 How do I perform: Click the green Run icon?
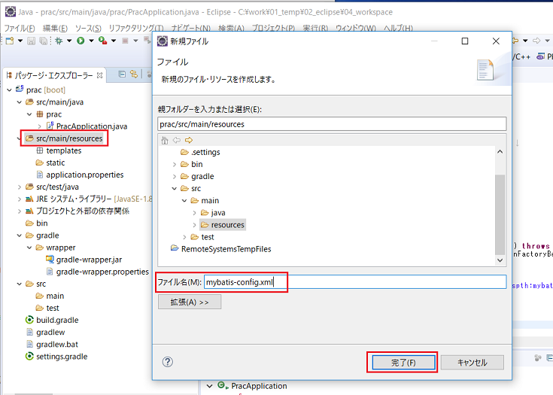click(81, 41)
